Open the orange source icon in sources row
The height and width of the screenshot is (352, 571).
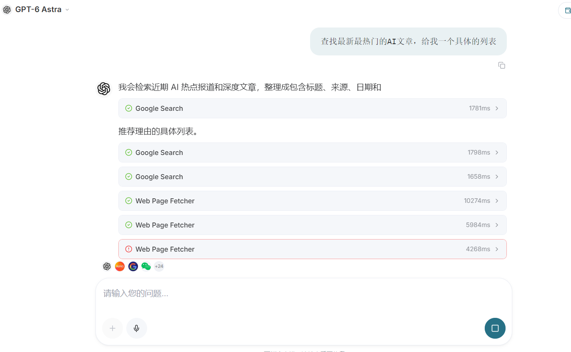pyautogui.click(x=120, y=267)
